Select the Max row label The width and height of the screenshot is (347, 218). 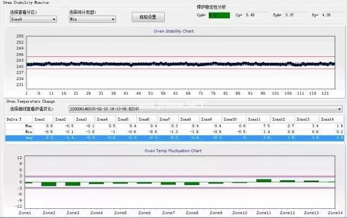pos(29,126)
